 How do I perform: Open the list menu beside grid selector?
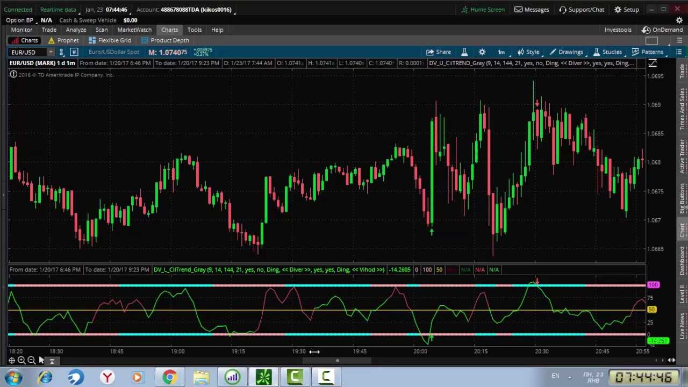pos(679,41)
